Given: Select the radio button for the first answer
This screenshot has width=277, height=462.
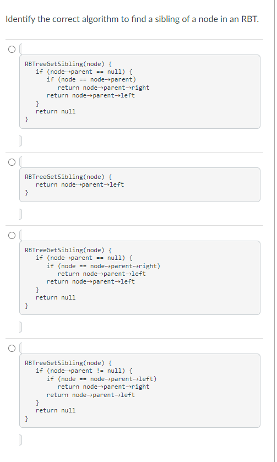Looking at the screenshot, I should [x=12, y=49].
